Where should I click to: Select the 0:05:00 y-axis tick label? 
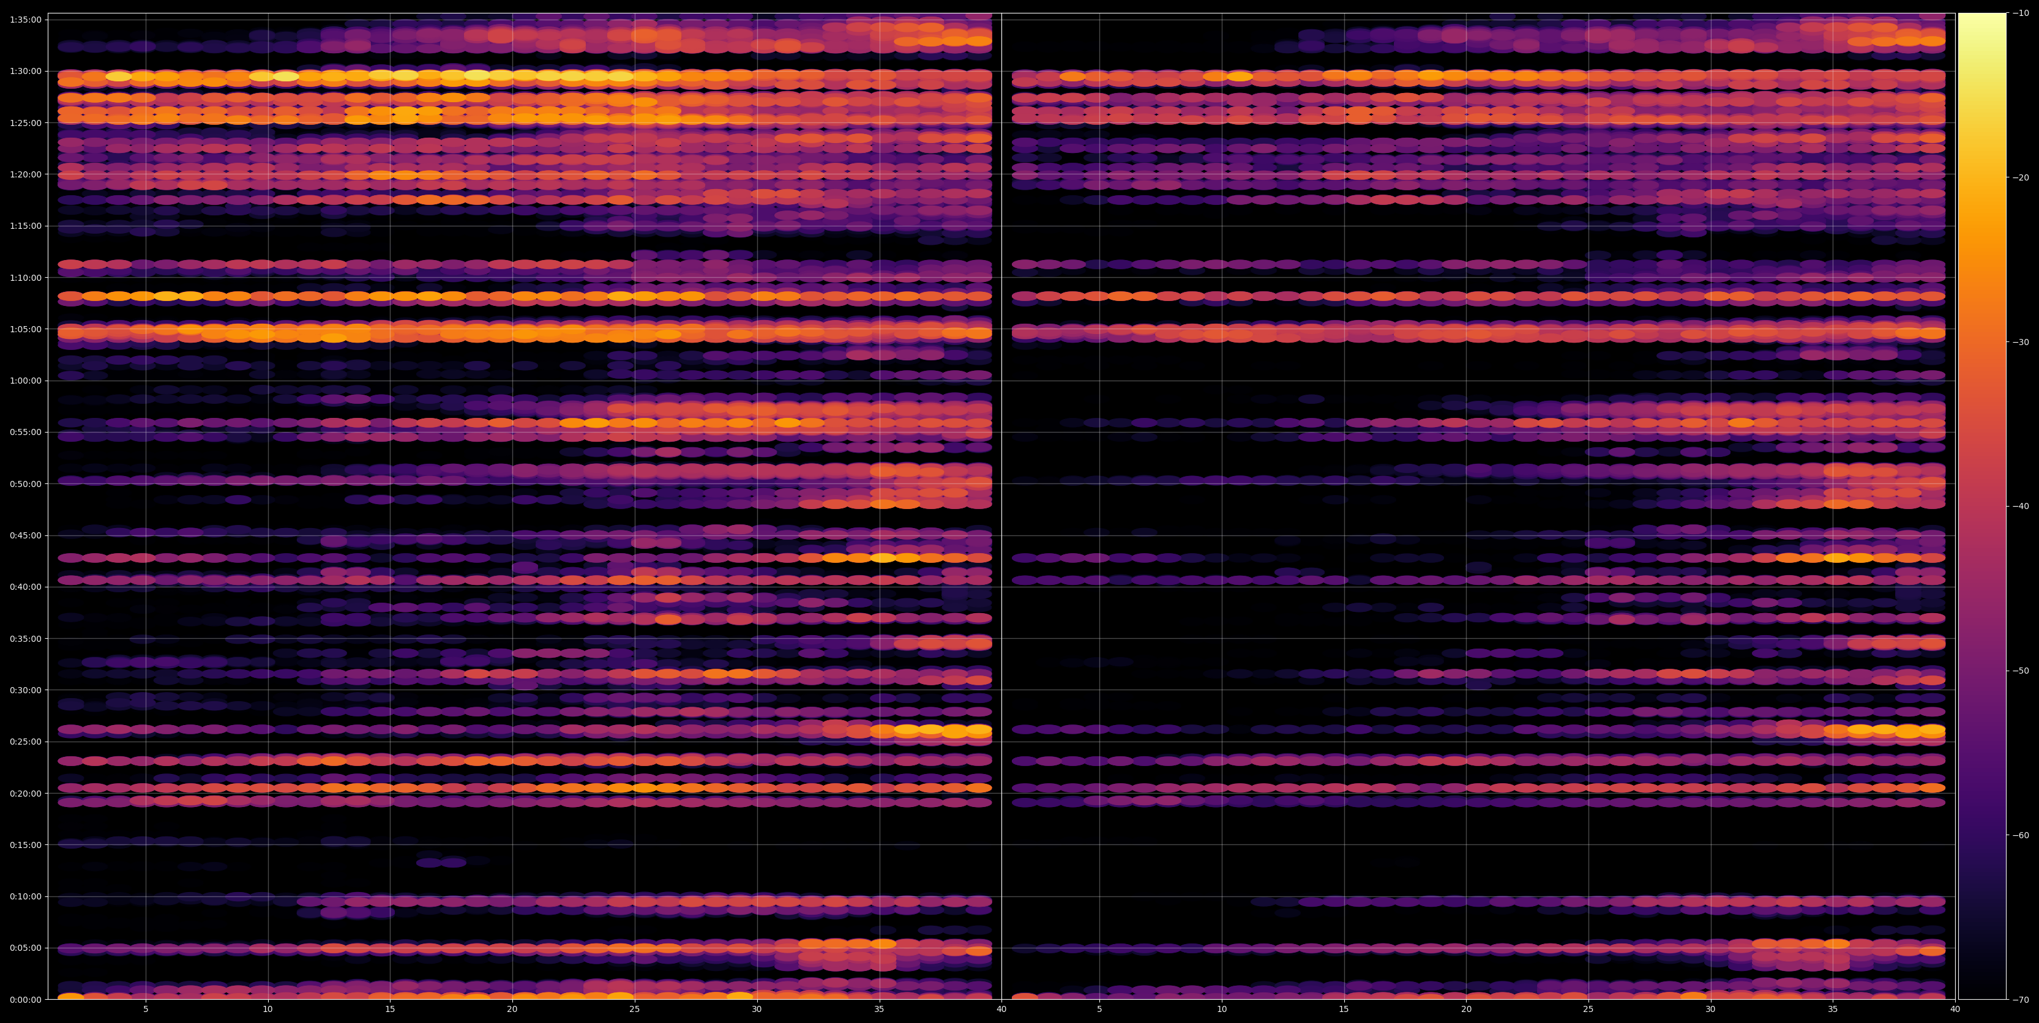[x=25, y=948]
